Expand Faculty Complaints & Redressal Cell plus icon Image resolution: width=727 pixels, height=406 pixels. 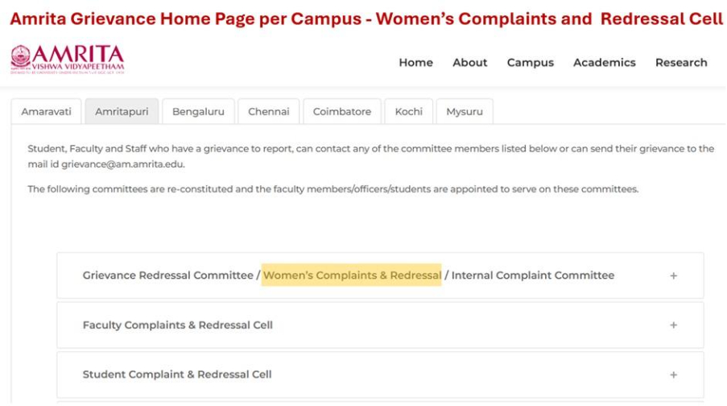click(673, 325)
